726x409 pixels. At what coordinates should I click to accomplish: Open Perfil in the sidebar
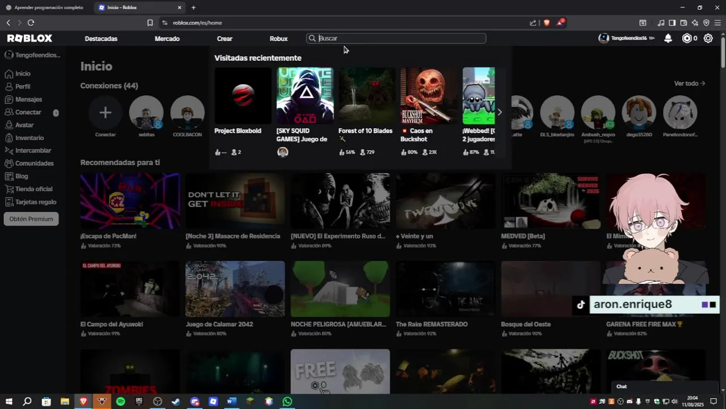23,86
